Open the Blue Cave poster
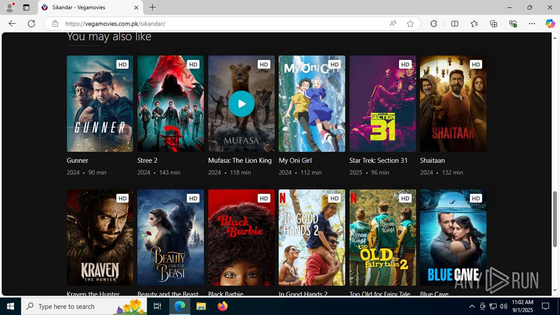 click(x=453, y=238)
